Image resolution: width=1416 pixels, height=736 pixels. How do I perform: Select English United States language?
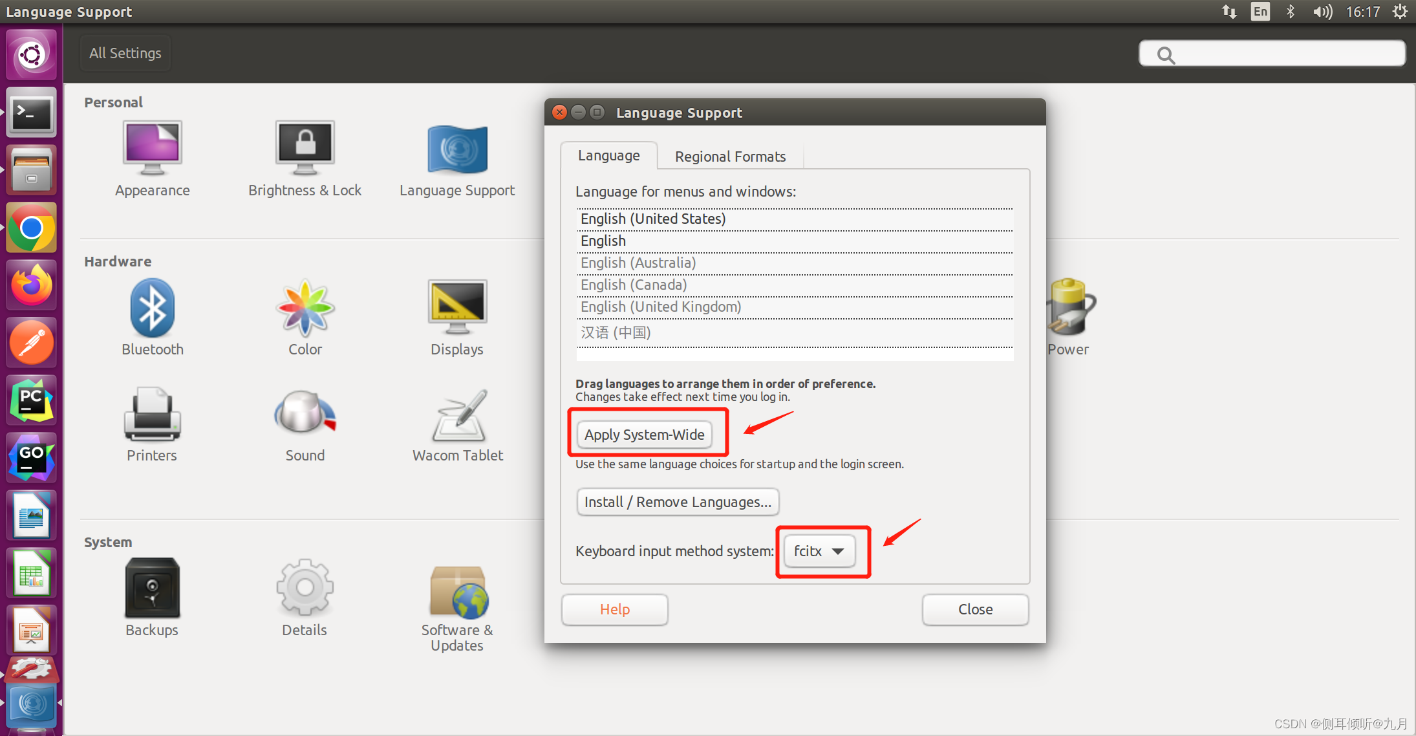(x=653, y=218)
